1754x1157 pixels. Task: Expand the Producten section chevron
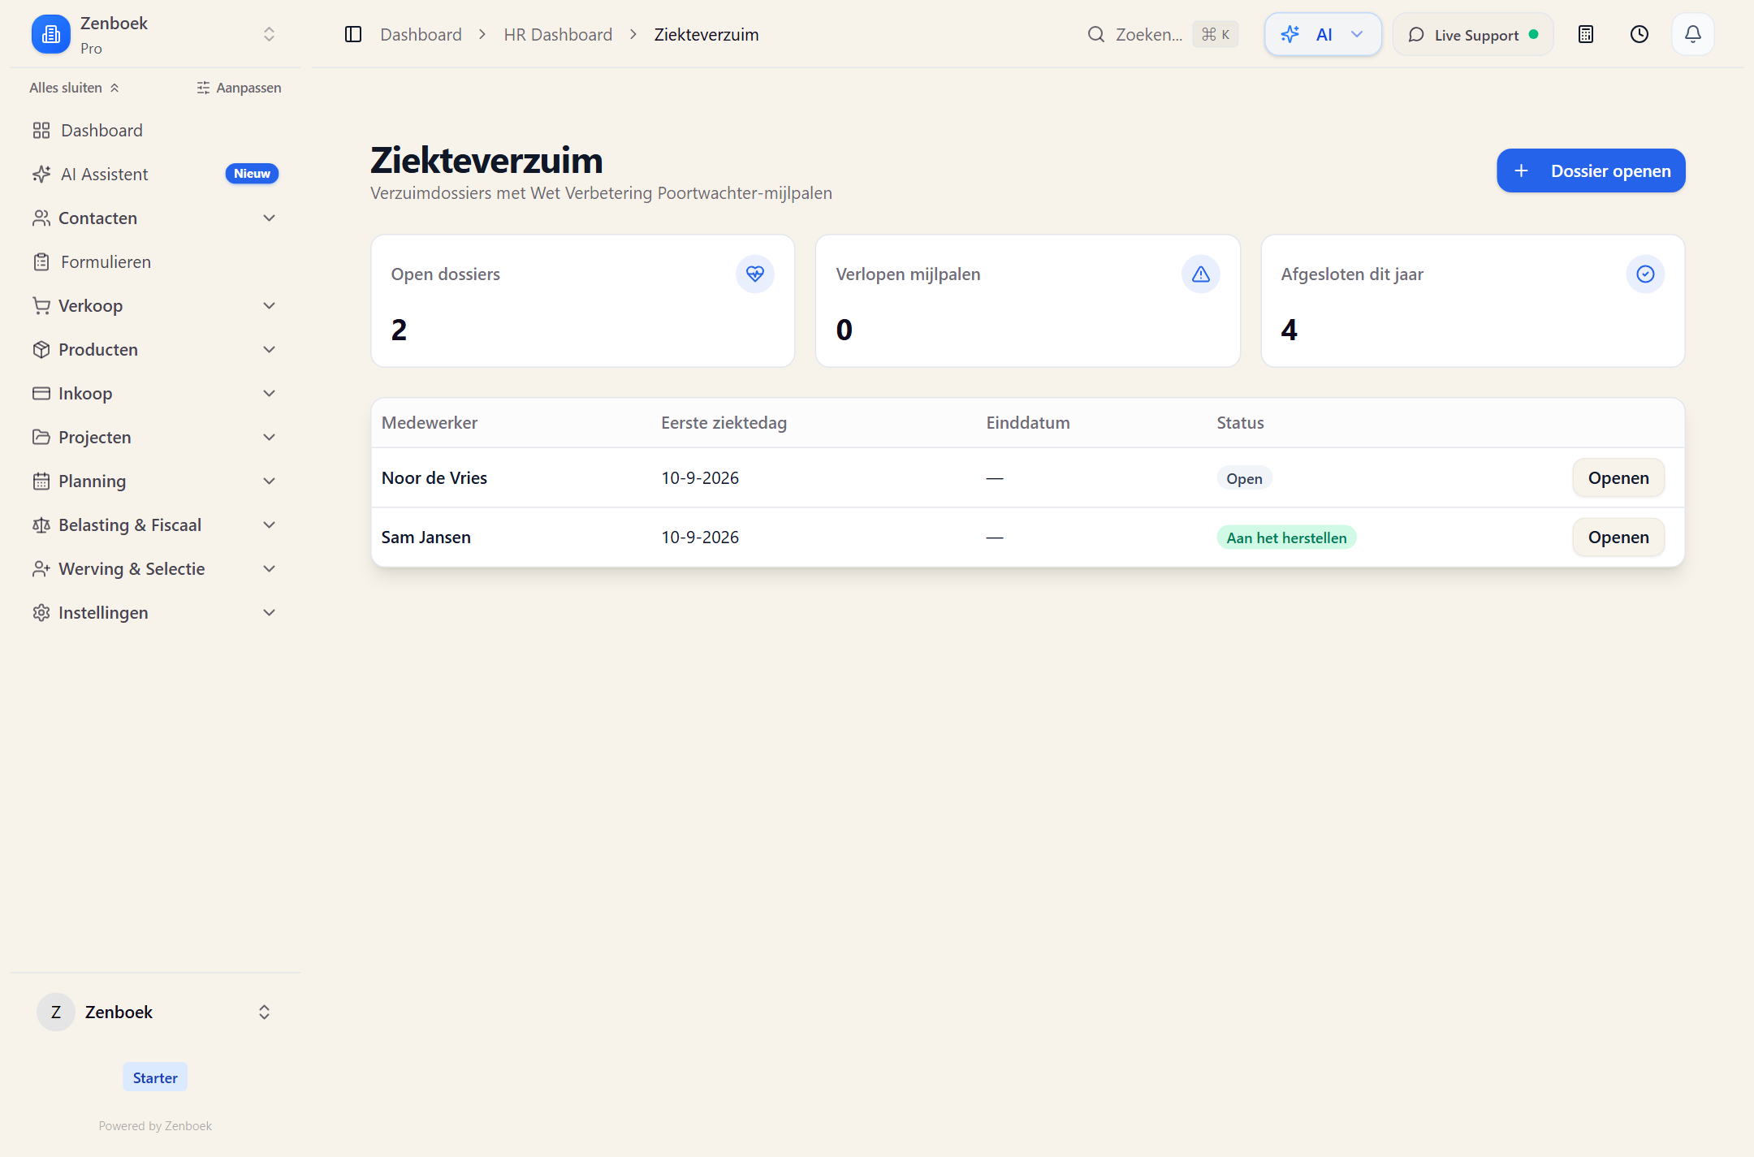tap(270, 350)
